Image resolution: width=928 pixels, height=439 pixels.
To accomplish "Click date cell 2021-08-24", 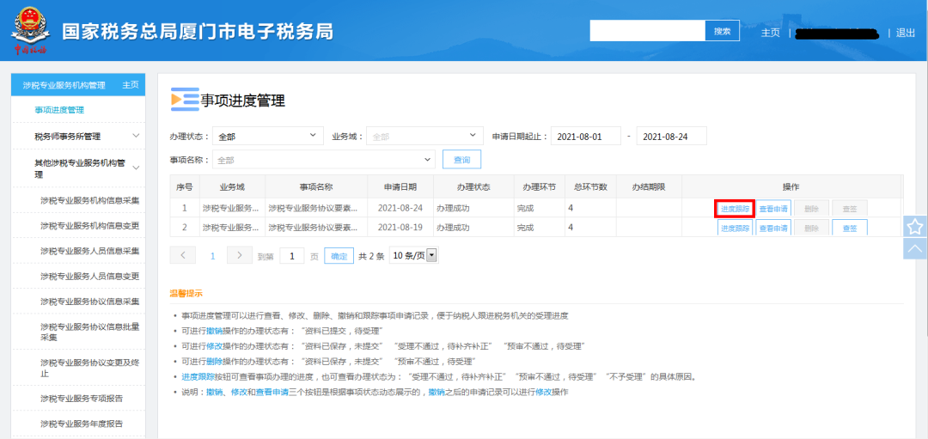I will coord(400,208).
